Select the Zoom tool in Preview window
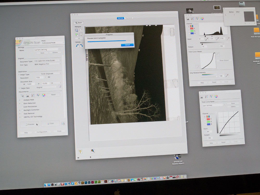This screenshot has height=195, width=260. click(x=79, y=23)
